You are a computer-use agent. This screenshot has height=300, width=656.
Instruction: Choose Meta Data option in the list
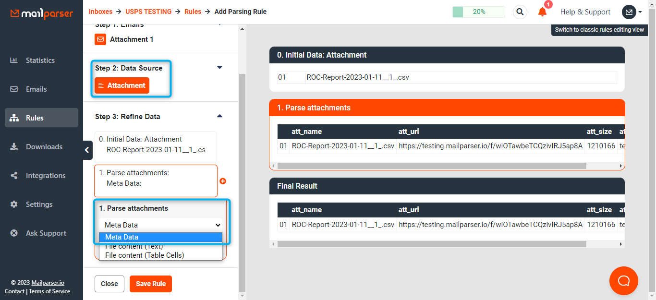[160, 237]
